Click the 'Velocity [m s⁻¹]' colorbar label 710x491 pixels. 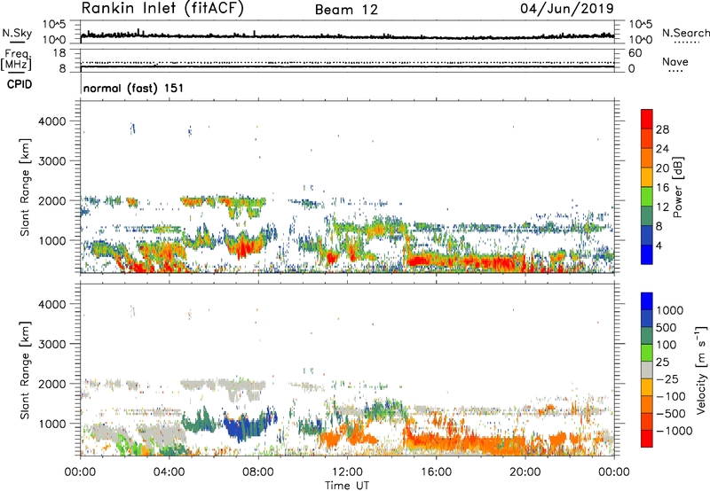(701, 370)
